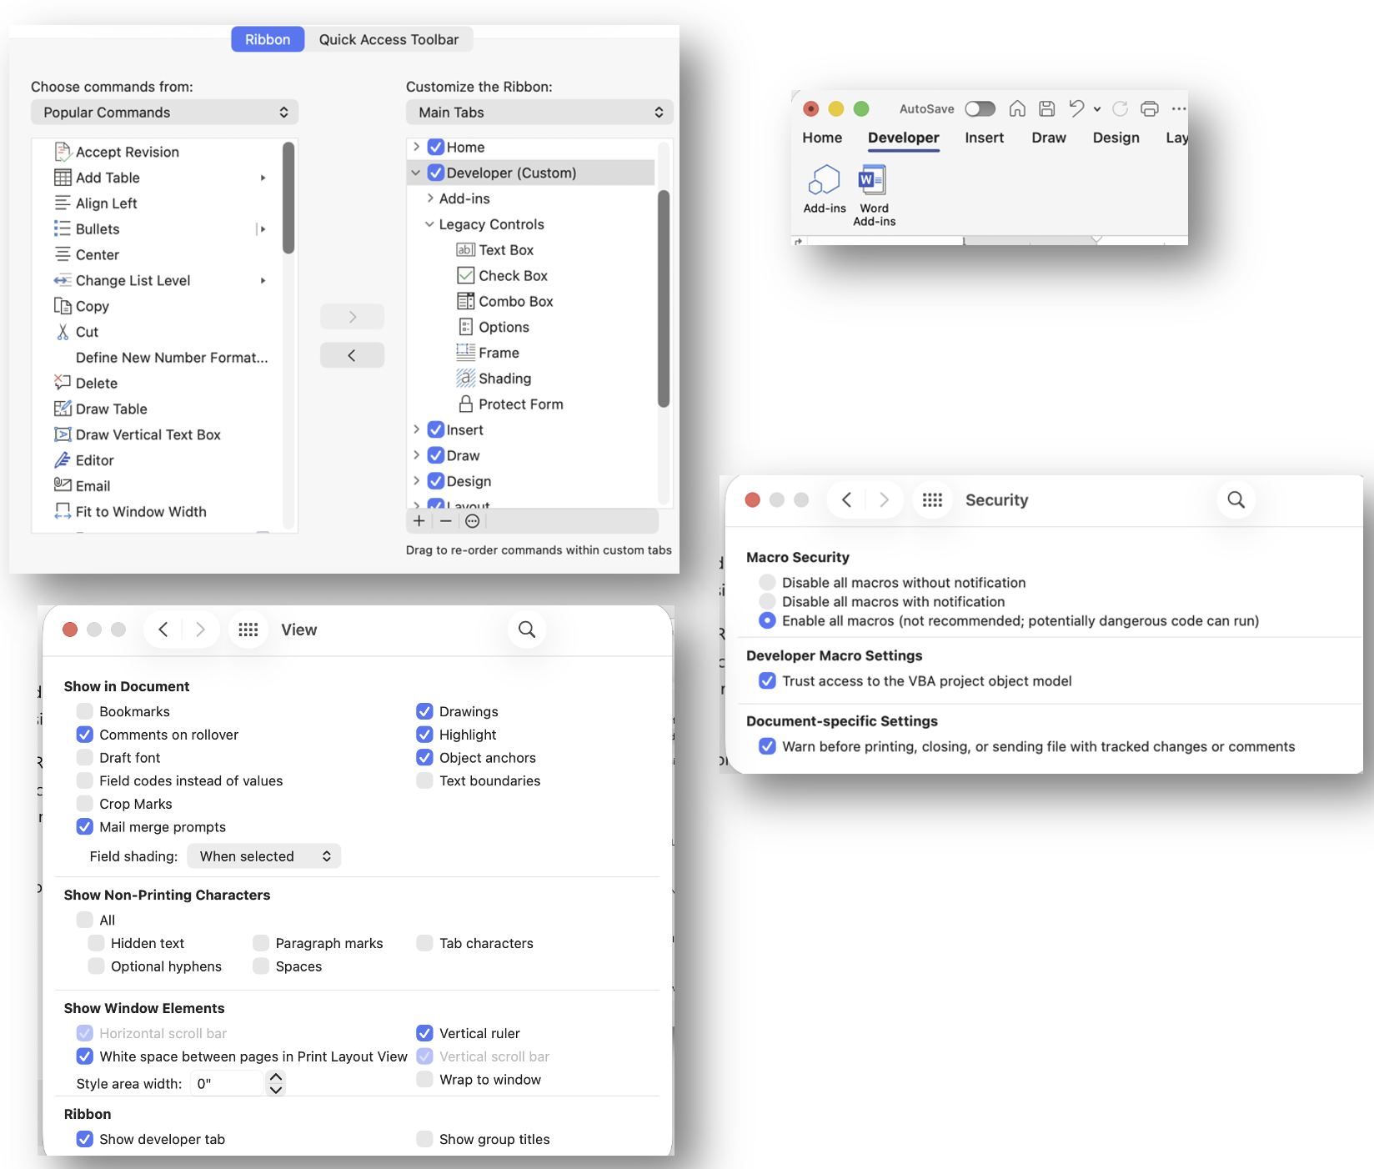Screen dimensions: 1374x1169
Task: Click the Redo icon in Word title bar
Action: [1121, 108]
